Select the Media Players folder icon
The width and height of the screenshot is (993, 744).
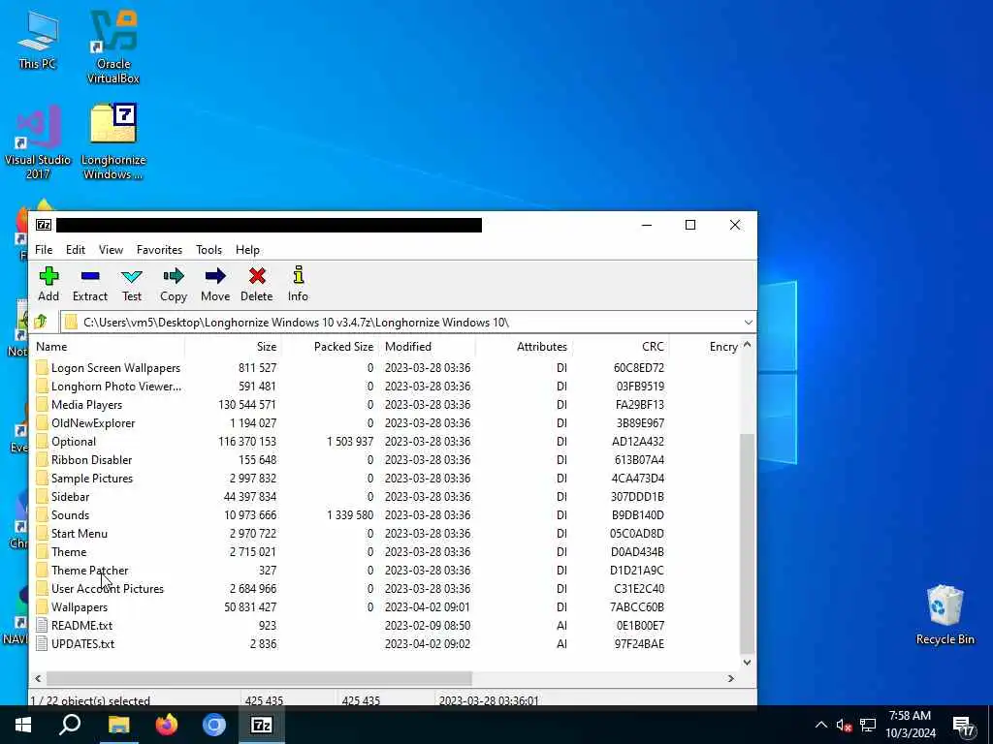(x=42, y=405)
